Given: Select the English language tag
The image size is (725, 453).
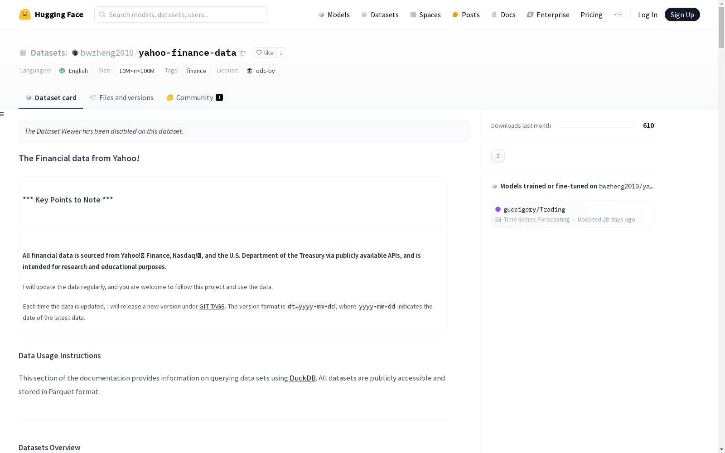Looking at the screenshot, I should point(73,71).
